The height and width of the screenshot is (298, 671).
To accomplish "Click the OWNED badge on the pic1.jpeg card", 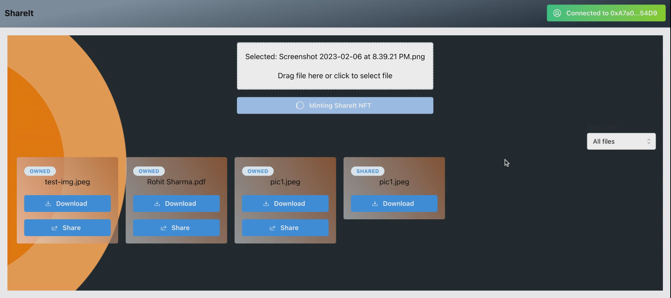I will [x=258, y=171].
